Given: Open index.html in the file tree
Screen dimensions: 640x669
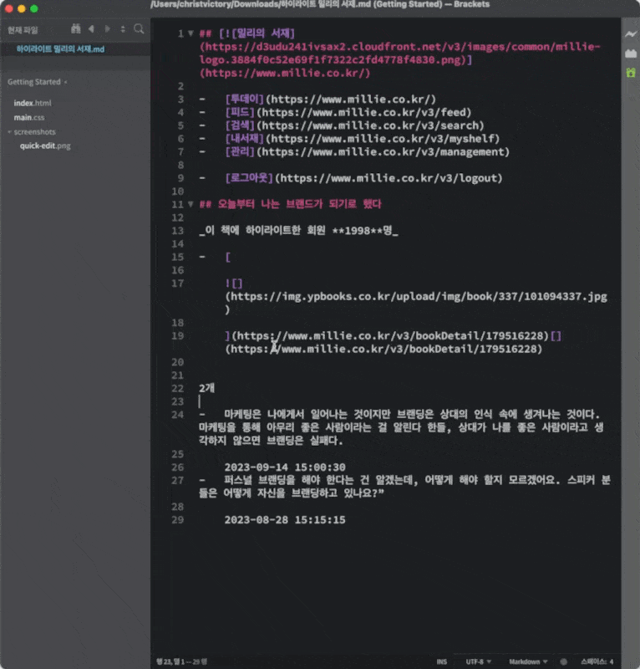Looking at the screenshot, I should pos(33,103).
